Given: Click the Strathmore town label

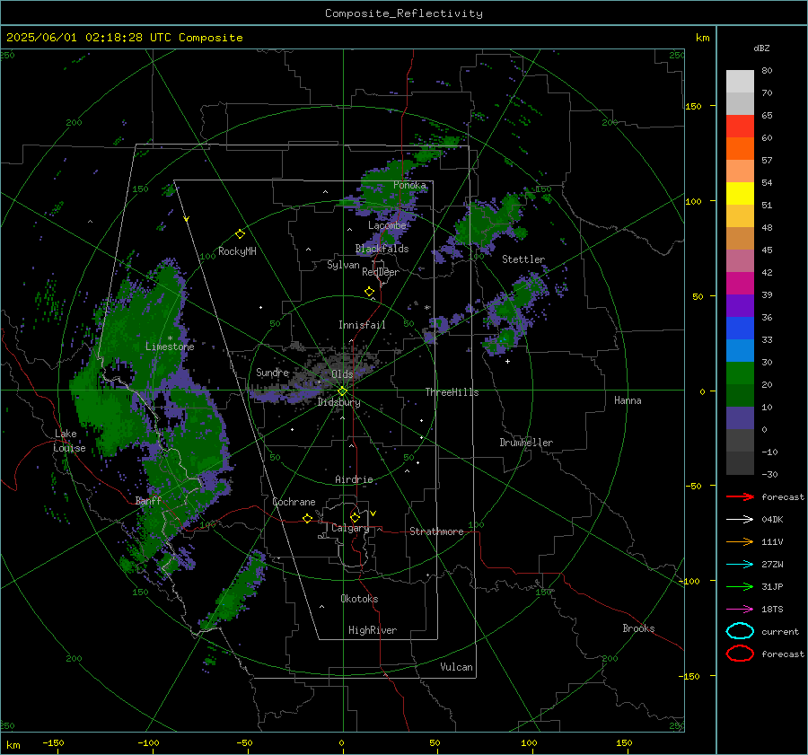Looking at the screenshot, I should pos(436,531).
